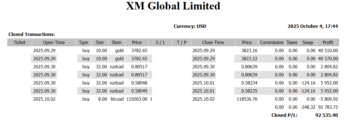This screenshot has width=347, height=121.
Task: Select the Close Time column header
Action: point(213,42)
